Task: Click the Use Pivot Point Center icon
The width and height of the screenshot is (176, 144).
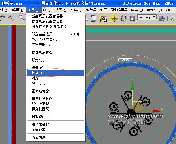Action: point(162,18)
